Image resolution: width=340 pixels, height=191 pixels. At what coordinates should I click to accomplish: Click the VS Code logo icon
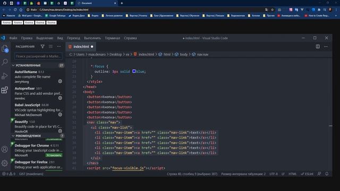(x=3, y=38)
